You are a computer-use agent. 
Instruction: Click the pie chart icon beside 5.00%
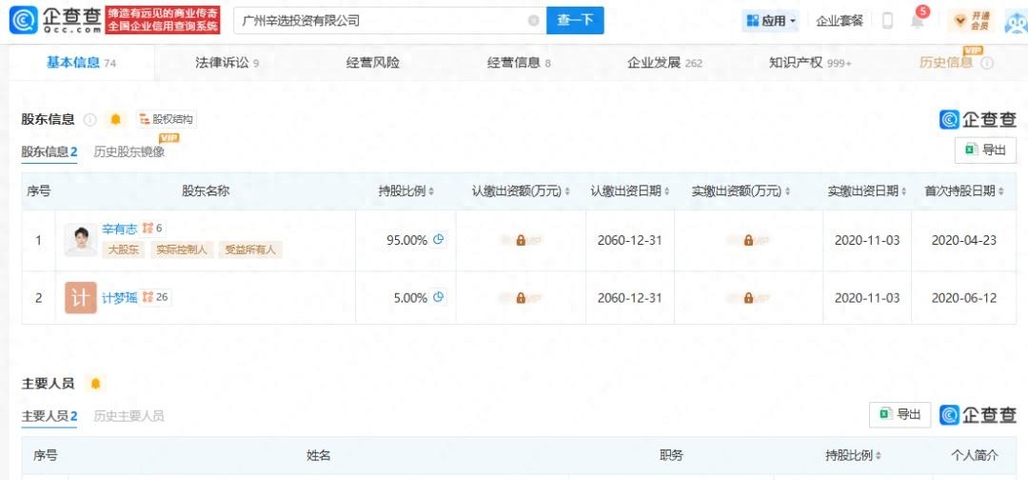pyautogui.click(x=439, y=297)
